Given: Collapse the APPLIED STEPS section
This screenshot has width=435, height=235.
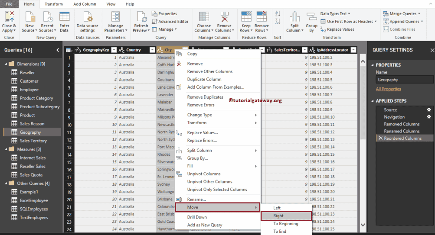Looking at the screenshot, I should [x=373, y=101].
